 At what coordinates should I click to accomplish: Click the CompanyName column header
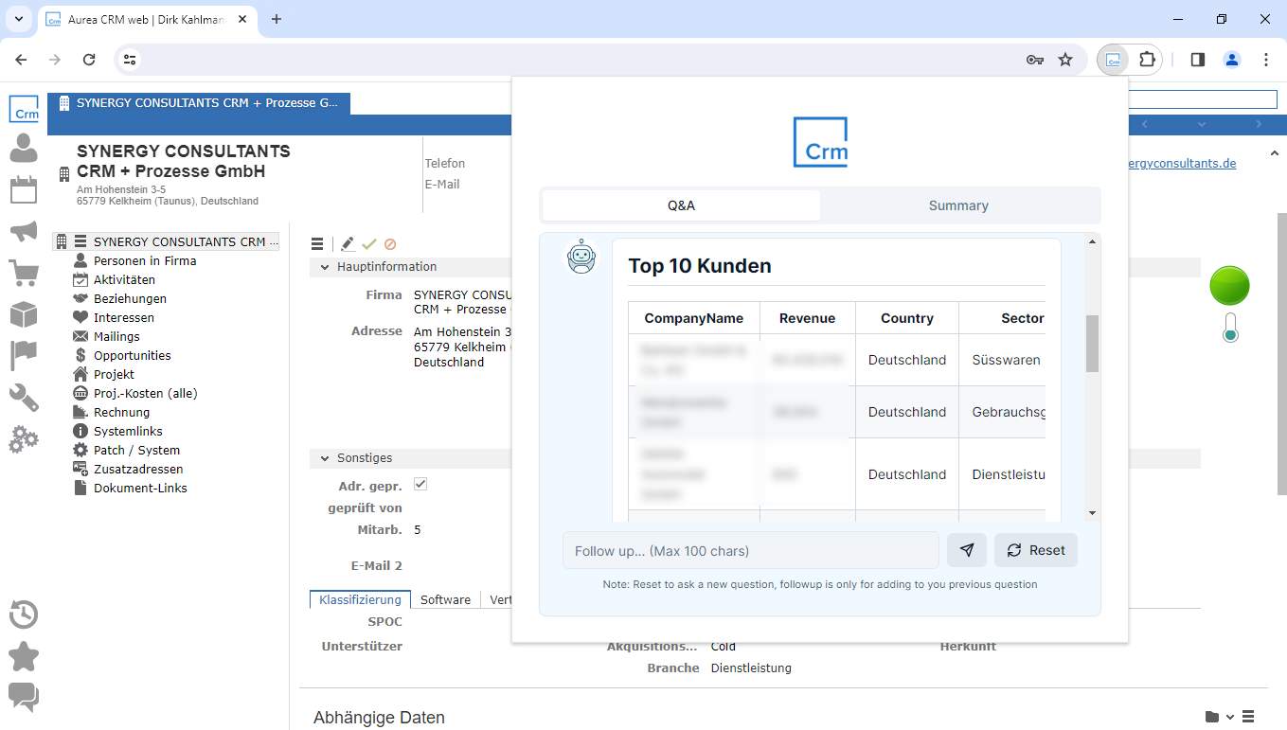pyautogui.click(x=694, y=318)
